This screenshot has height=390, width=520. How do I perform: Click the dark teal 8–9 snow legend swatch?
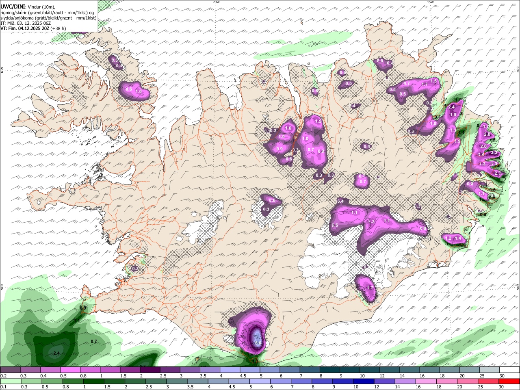click(x=329, y=370)
